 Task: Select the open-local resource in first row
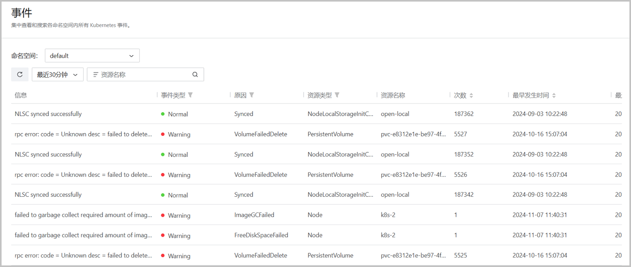point(395,114)
